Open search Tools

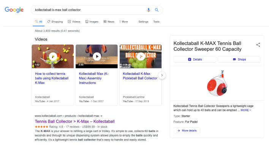pyautogui.click(x=156, y=22)
